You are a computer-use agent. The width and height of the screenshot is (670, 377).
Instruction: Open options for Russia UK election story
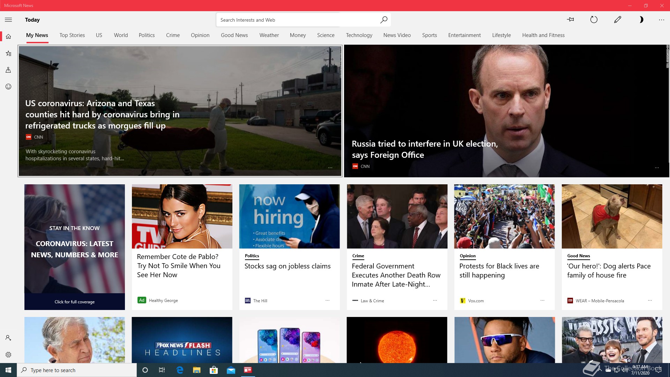click(x=657, y=168)
